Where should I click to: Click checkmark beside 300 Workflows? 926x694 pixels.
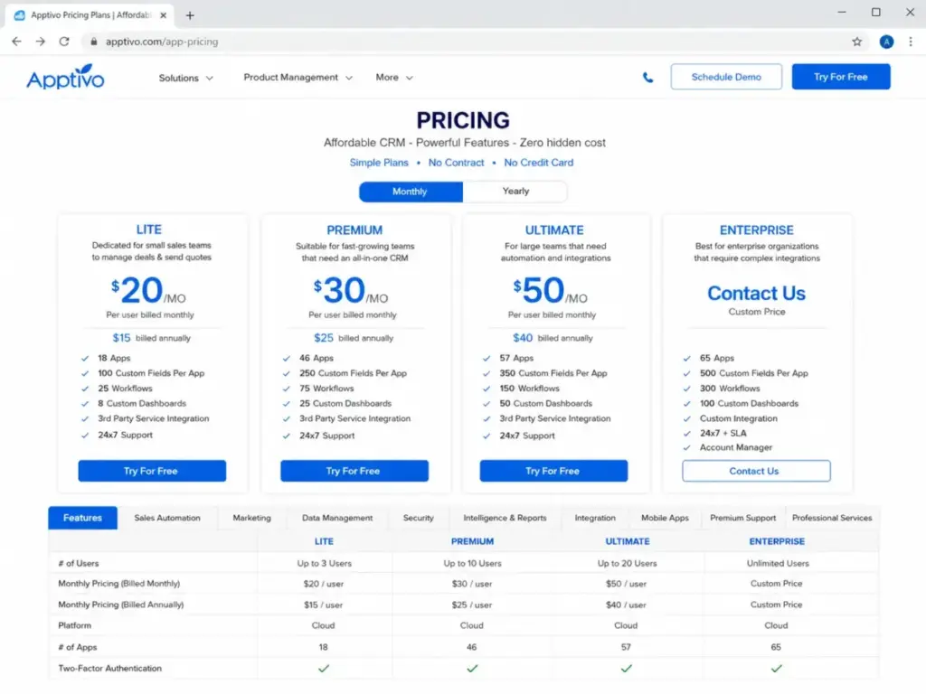coord(687,389)
